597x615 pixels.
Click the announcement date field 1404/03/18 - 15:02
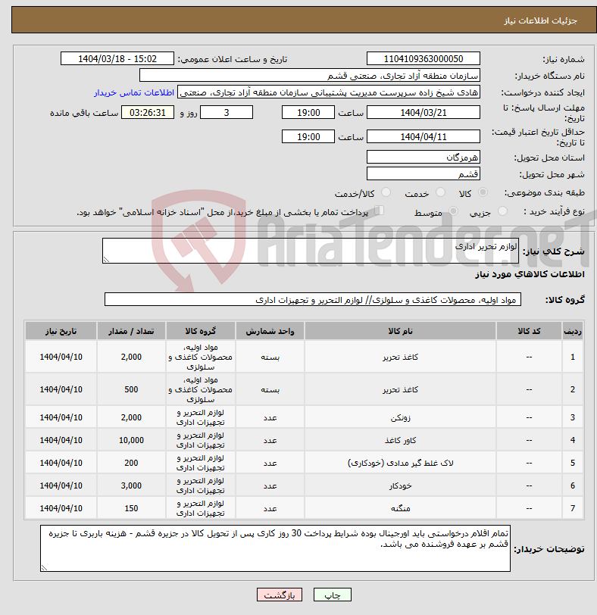pyautogui.click(x=117, y=59)
